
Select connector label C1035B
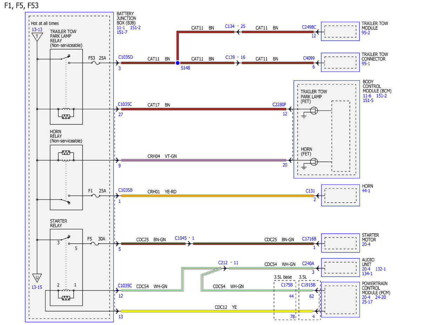click(125, 190)
